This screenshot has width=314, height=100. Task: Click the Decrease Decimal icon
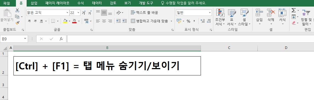tap(209, 21)
